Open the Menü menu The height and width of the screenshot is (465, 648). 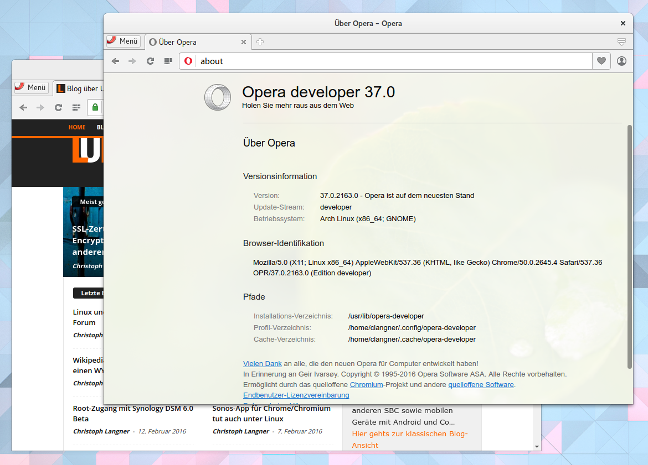123,41
